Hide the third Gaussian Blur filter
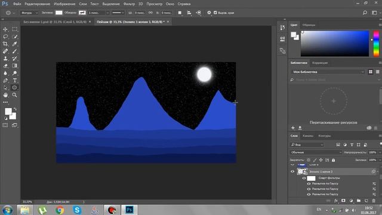This screenshot has height=215, width=382. (309, 194)
